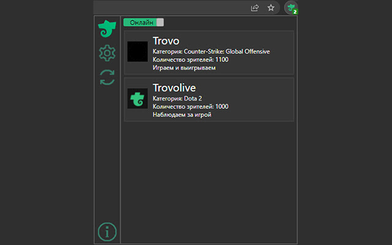Image resolution: width=392 pixels, height=245 pixels.
Task: Click the viewer count 1000 line
Action: pyautogui.click(x=190, y=107)
